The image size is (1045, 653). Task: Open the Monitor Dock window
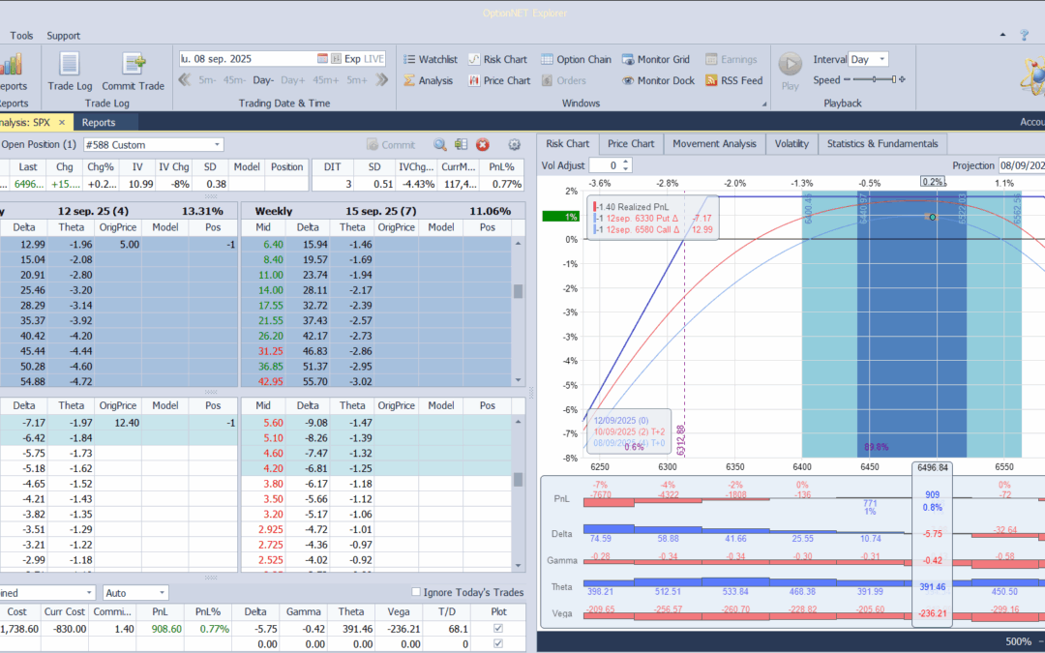tap(659, 80)
